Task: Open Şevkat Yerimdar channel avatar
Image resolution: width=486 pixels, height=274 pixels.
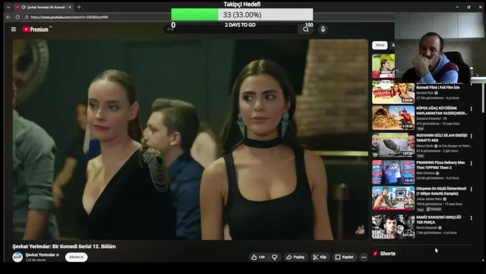Action: [17, 257]
